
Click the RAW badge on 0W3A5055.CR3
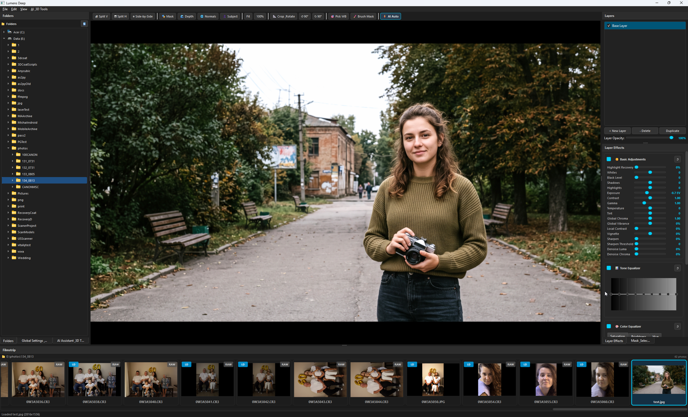tap(567, 364)
